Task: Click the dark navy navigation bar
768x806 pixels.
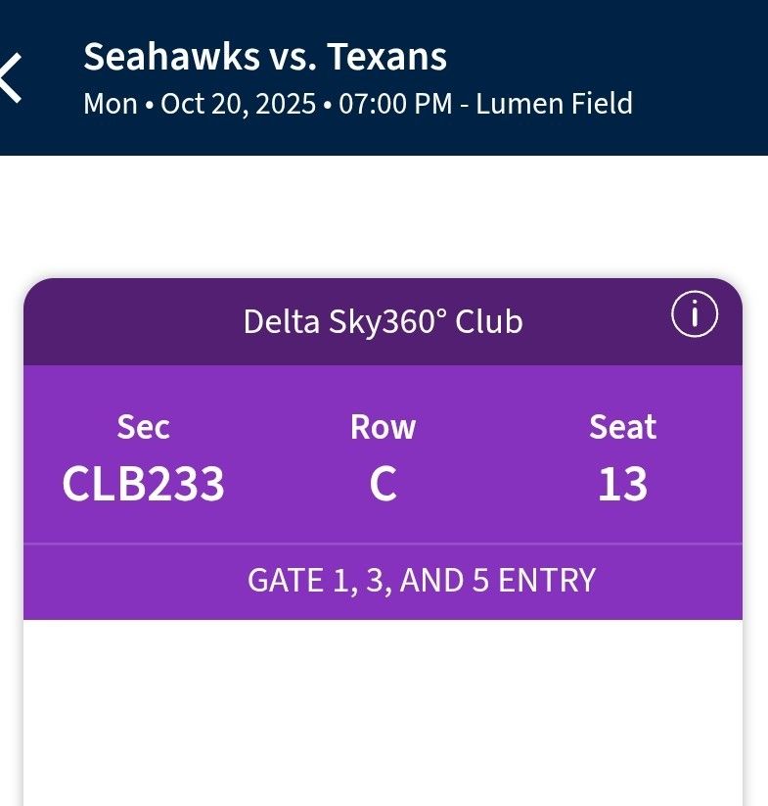Action: (x=384, y=76)
